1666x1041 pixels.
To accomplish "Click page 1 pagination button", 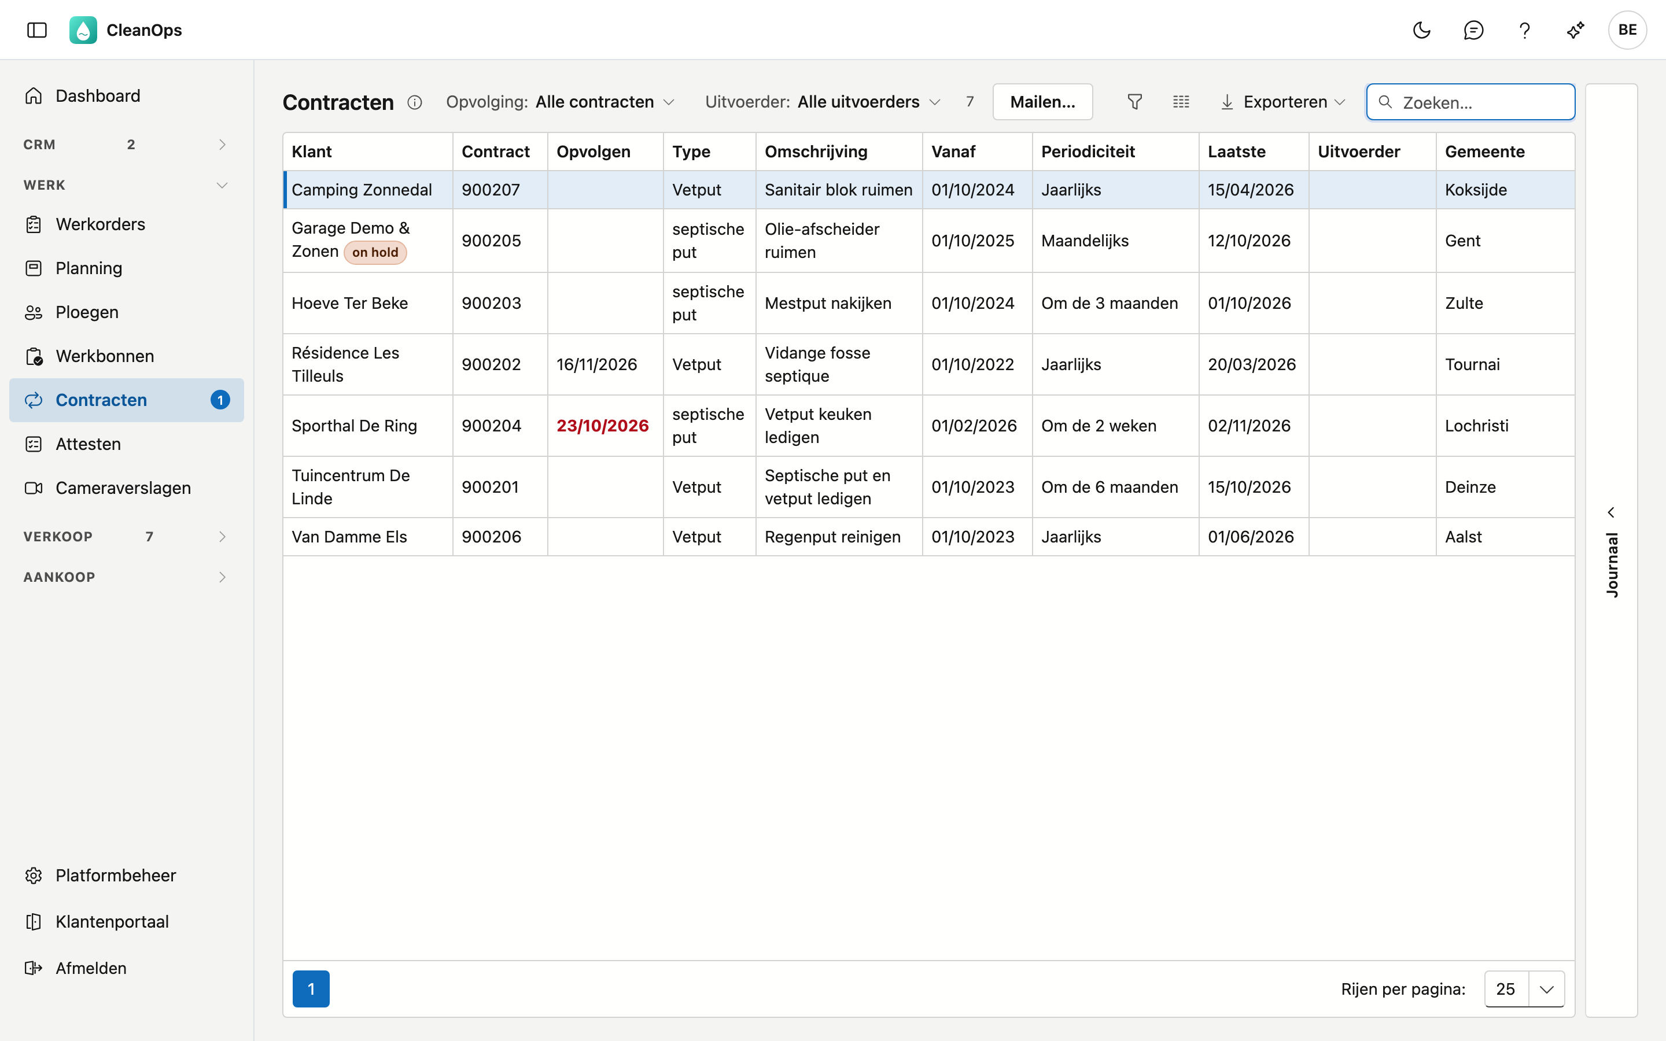I will (x=311, y=989).
